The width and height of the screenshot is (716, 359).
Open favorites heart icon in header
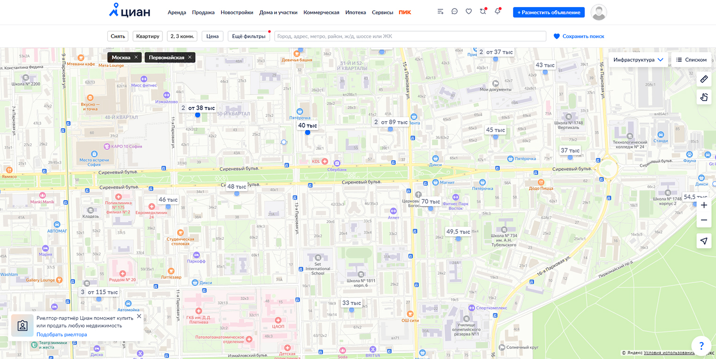[x=469, y=12]
